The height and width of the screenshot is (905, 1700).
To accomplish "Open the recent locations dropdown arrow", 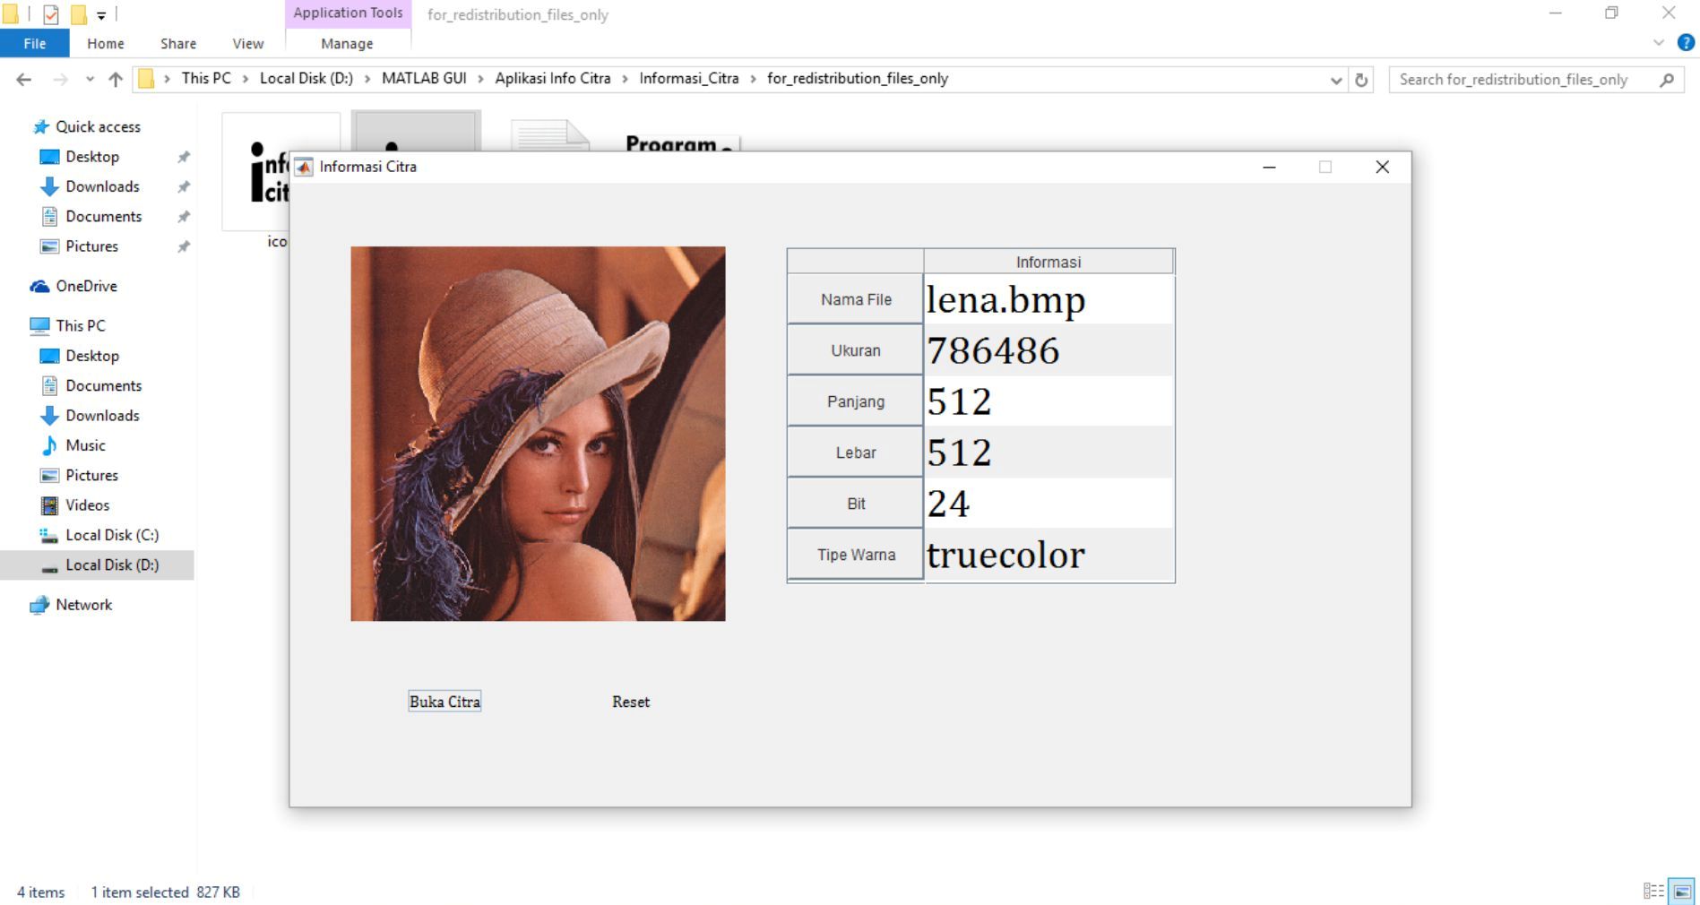I will tap(90, 80).
